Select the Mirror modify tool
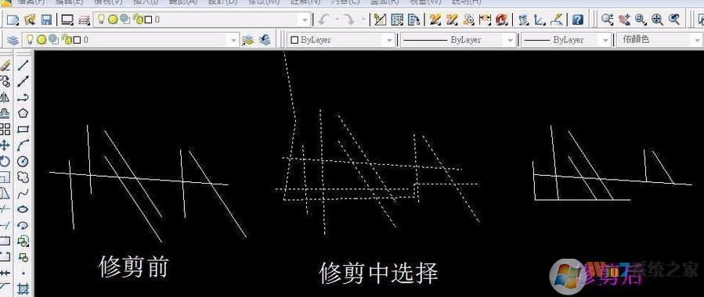 (5, 97)
